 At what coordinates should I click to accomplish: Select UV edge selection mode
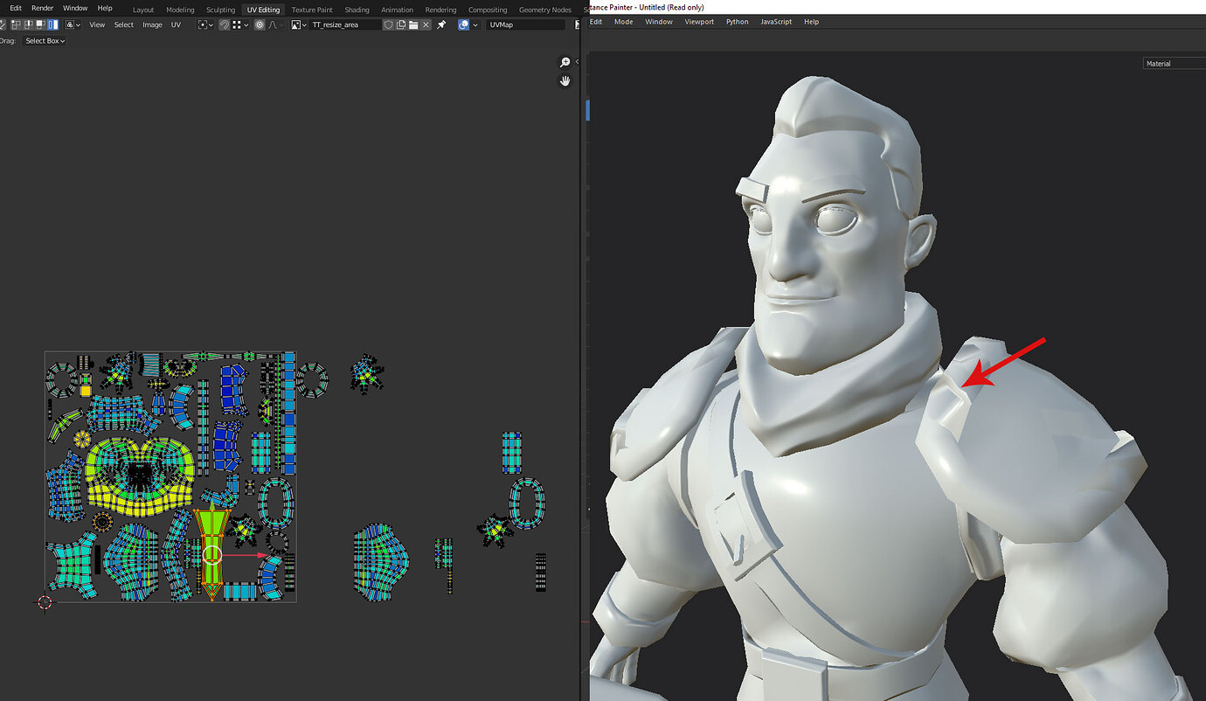tap(28, 24)
